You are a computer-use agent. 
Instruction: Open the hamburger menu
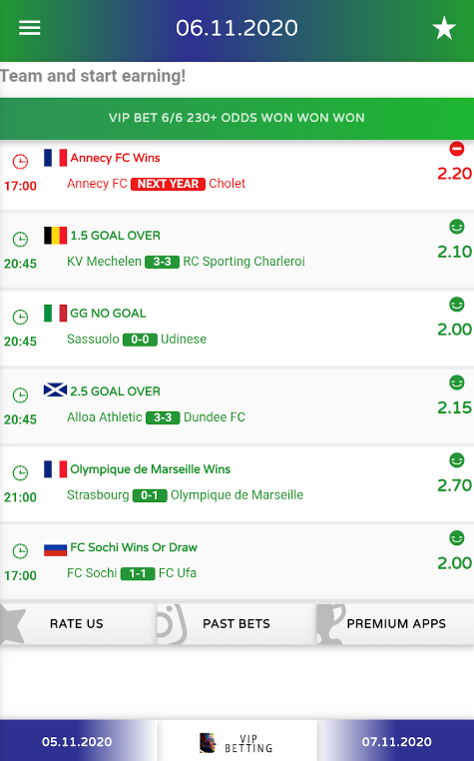point(30,28)
